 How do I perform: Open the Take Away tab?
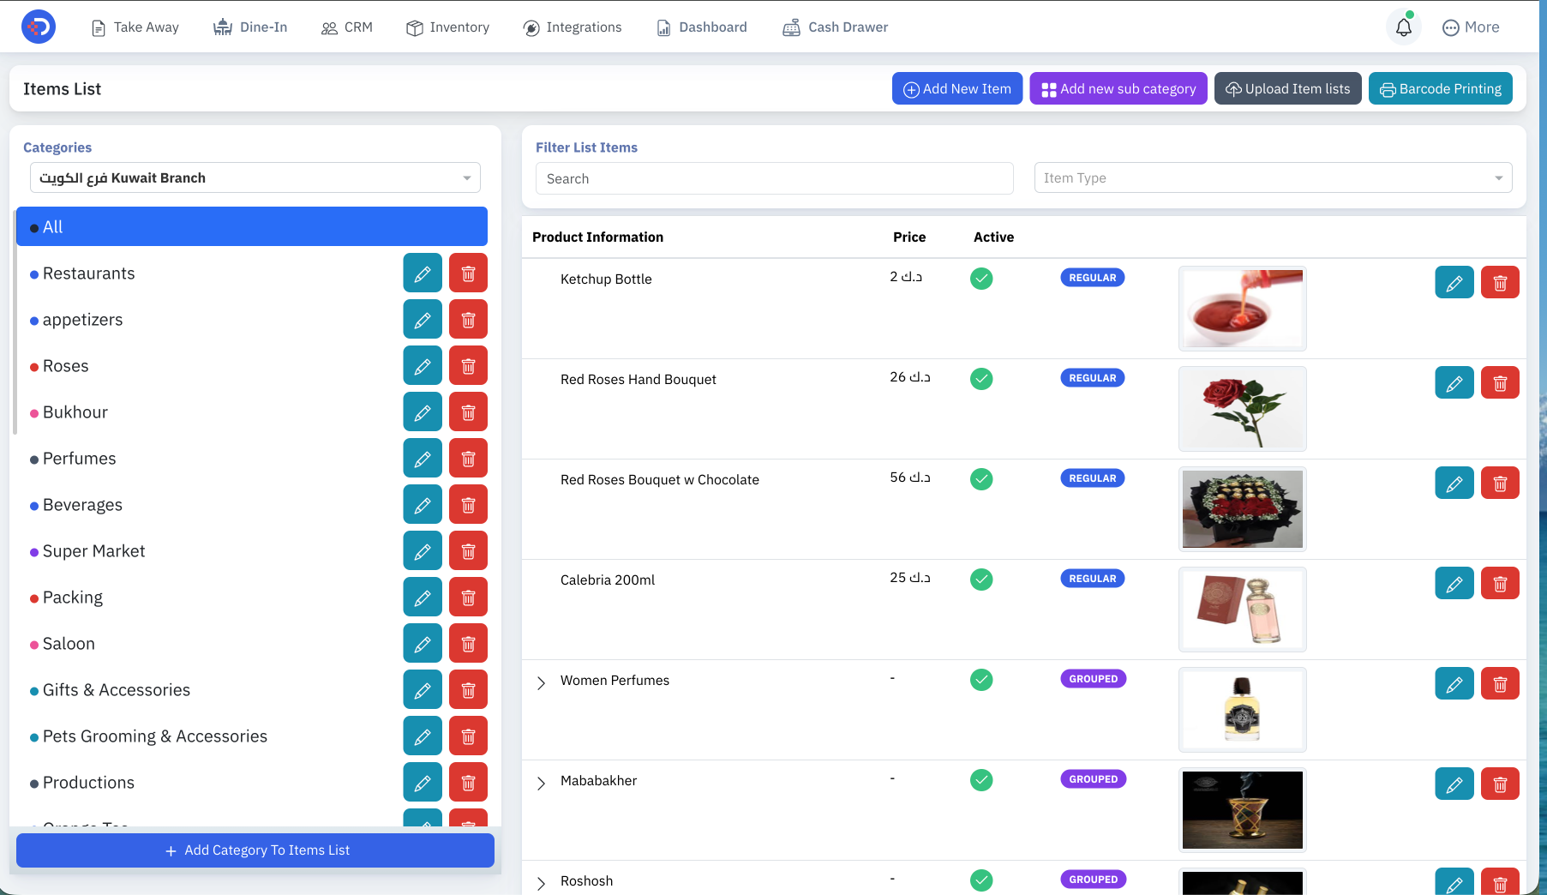click(135, 27)
